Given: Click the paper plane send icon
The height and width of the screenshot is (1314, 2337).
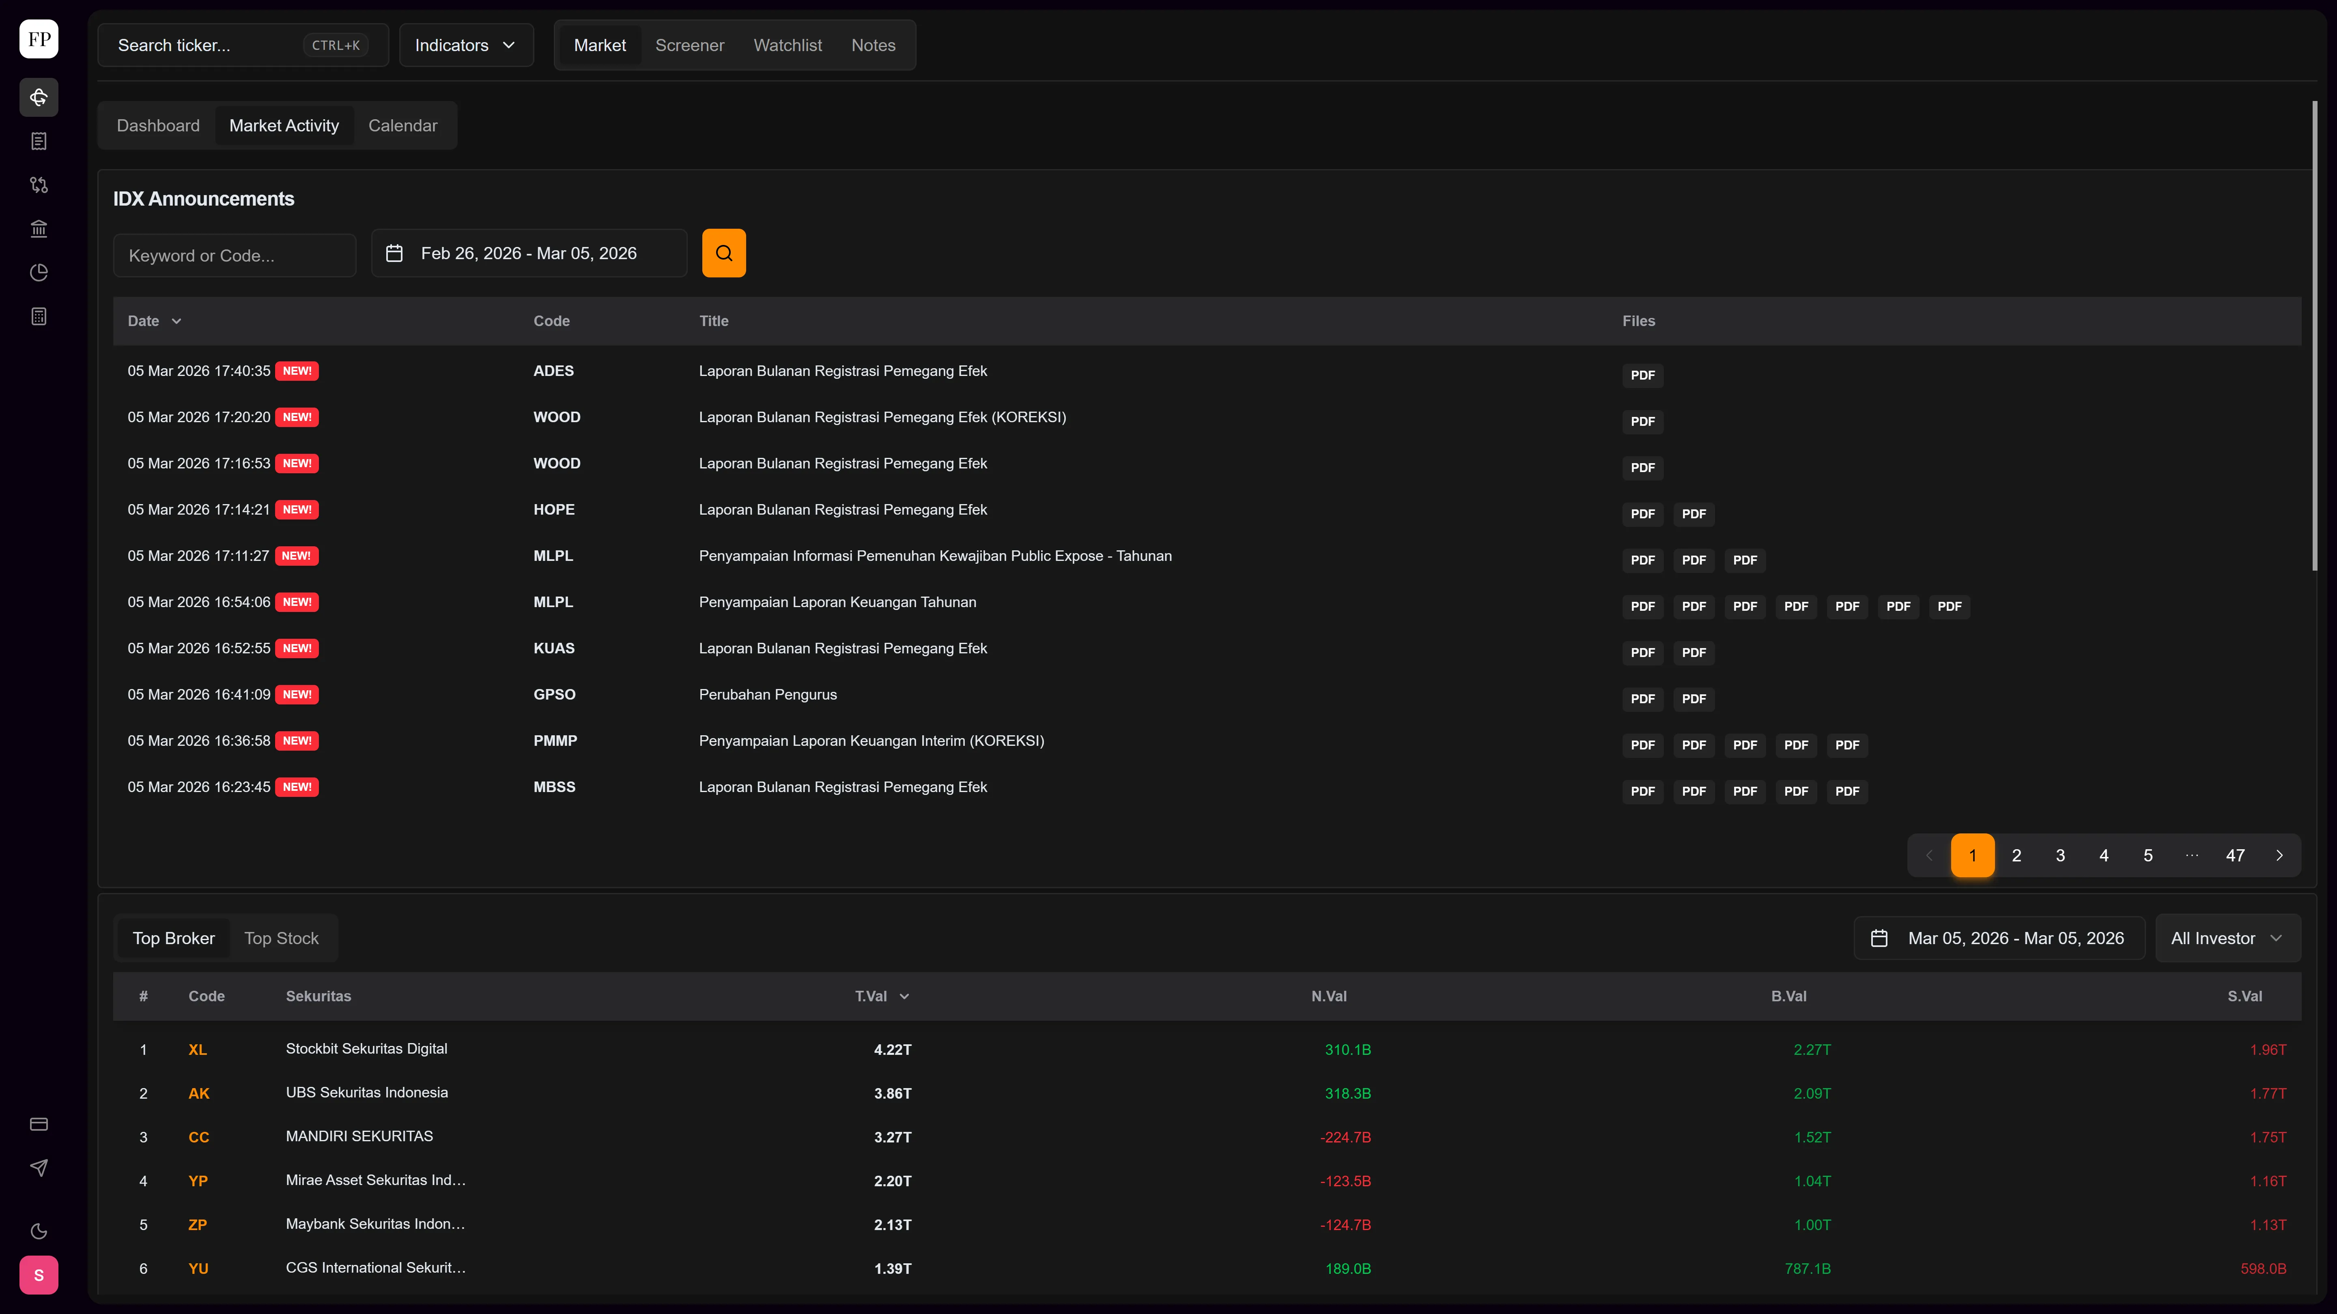Looking at the screenshot, I should [39, 1168].
